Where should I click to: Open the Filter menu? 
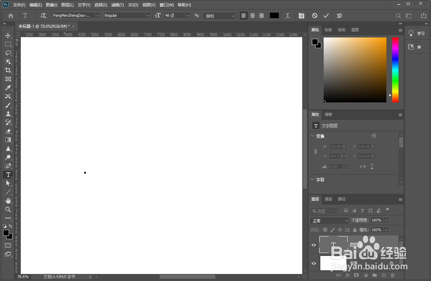117,5
